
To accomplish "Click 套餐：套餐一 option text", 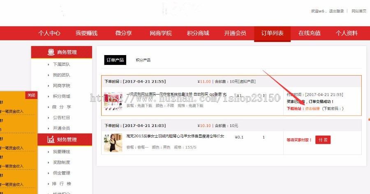I will (137, 147).
